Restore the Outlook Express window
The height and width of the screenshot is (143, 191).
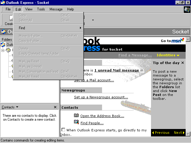pyautogui.click(x=182, y=3)
